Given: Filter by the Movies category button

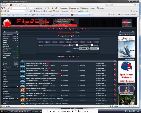Looking at the screenshot, I should coord(69,42).
